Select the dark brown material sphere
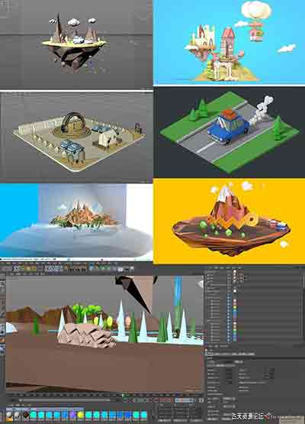Screen dimensions: 305x424 point(26,415)
